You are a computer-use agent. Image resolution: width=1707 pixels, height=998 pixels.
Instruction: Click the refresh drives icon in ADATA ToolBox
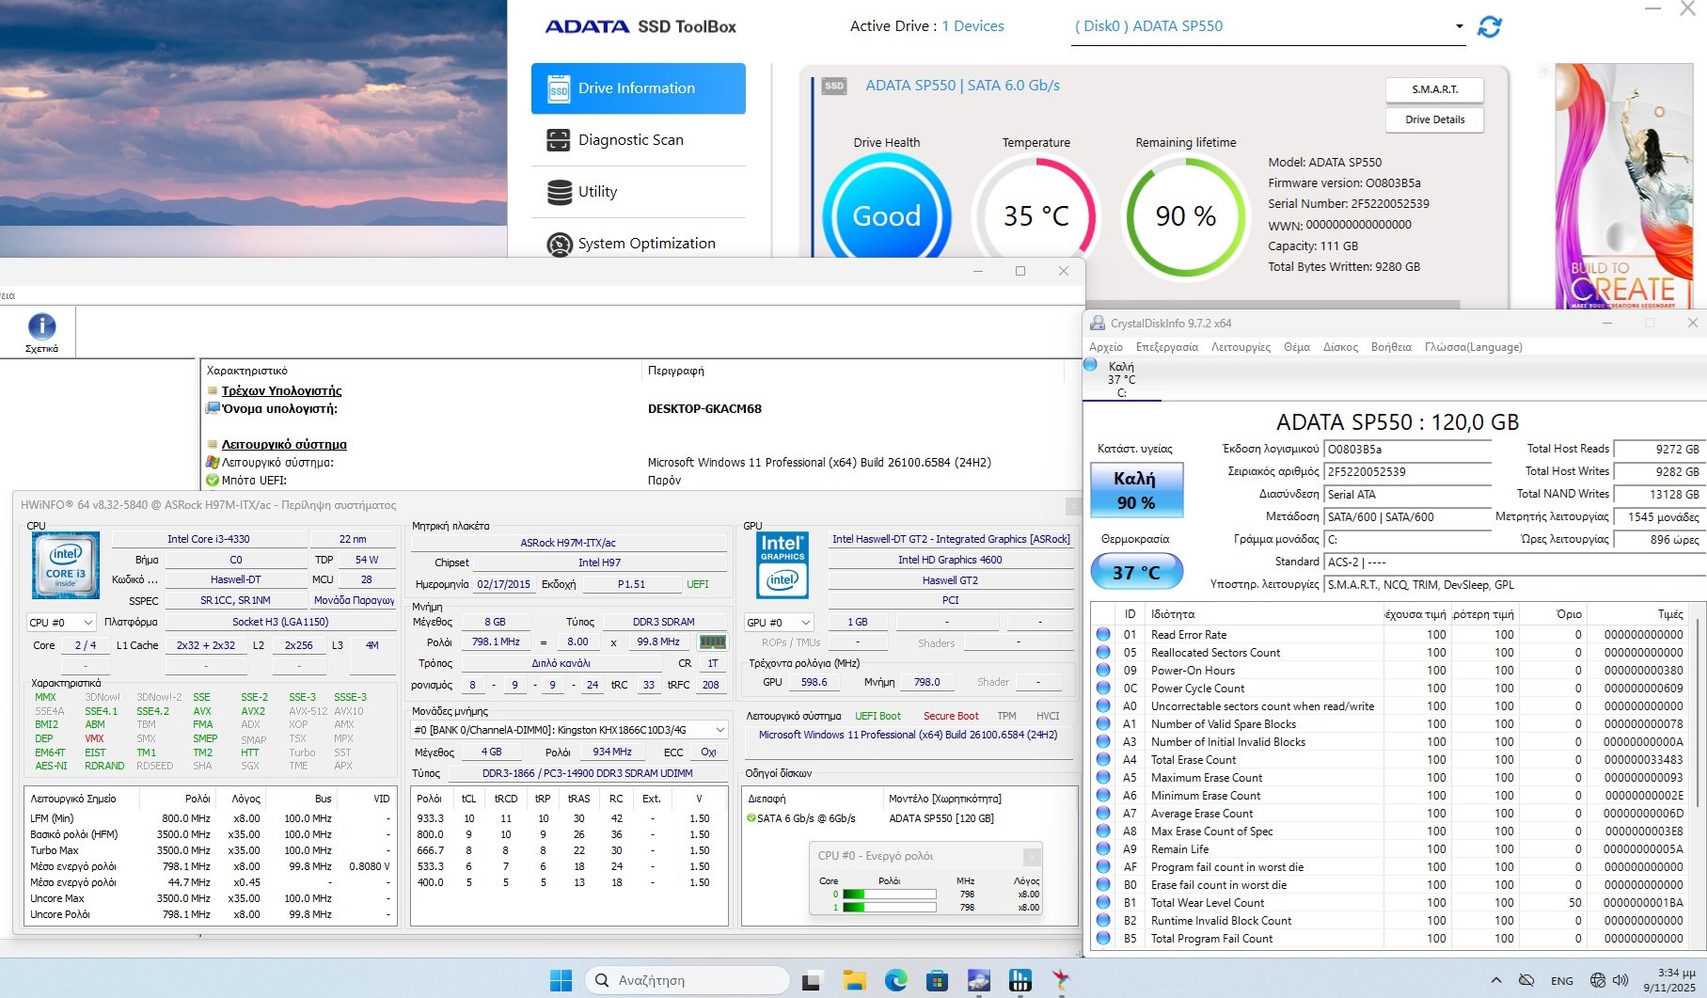1489,27
